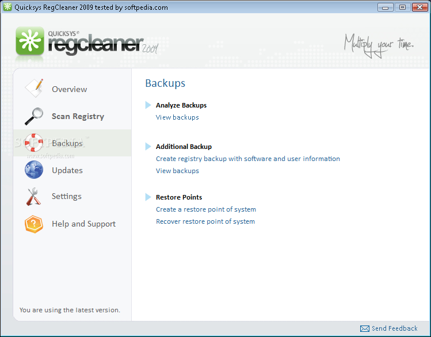Click Create a restore point of system
431x337 pixels.
tap(206, 209)
